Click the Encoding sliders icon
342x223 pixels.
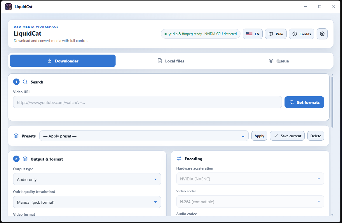pyautogui.click(x=179, y=158)
